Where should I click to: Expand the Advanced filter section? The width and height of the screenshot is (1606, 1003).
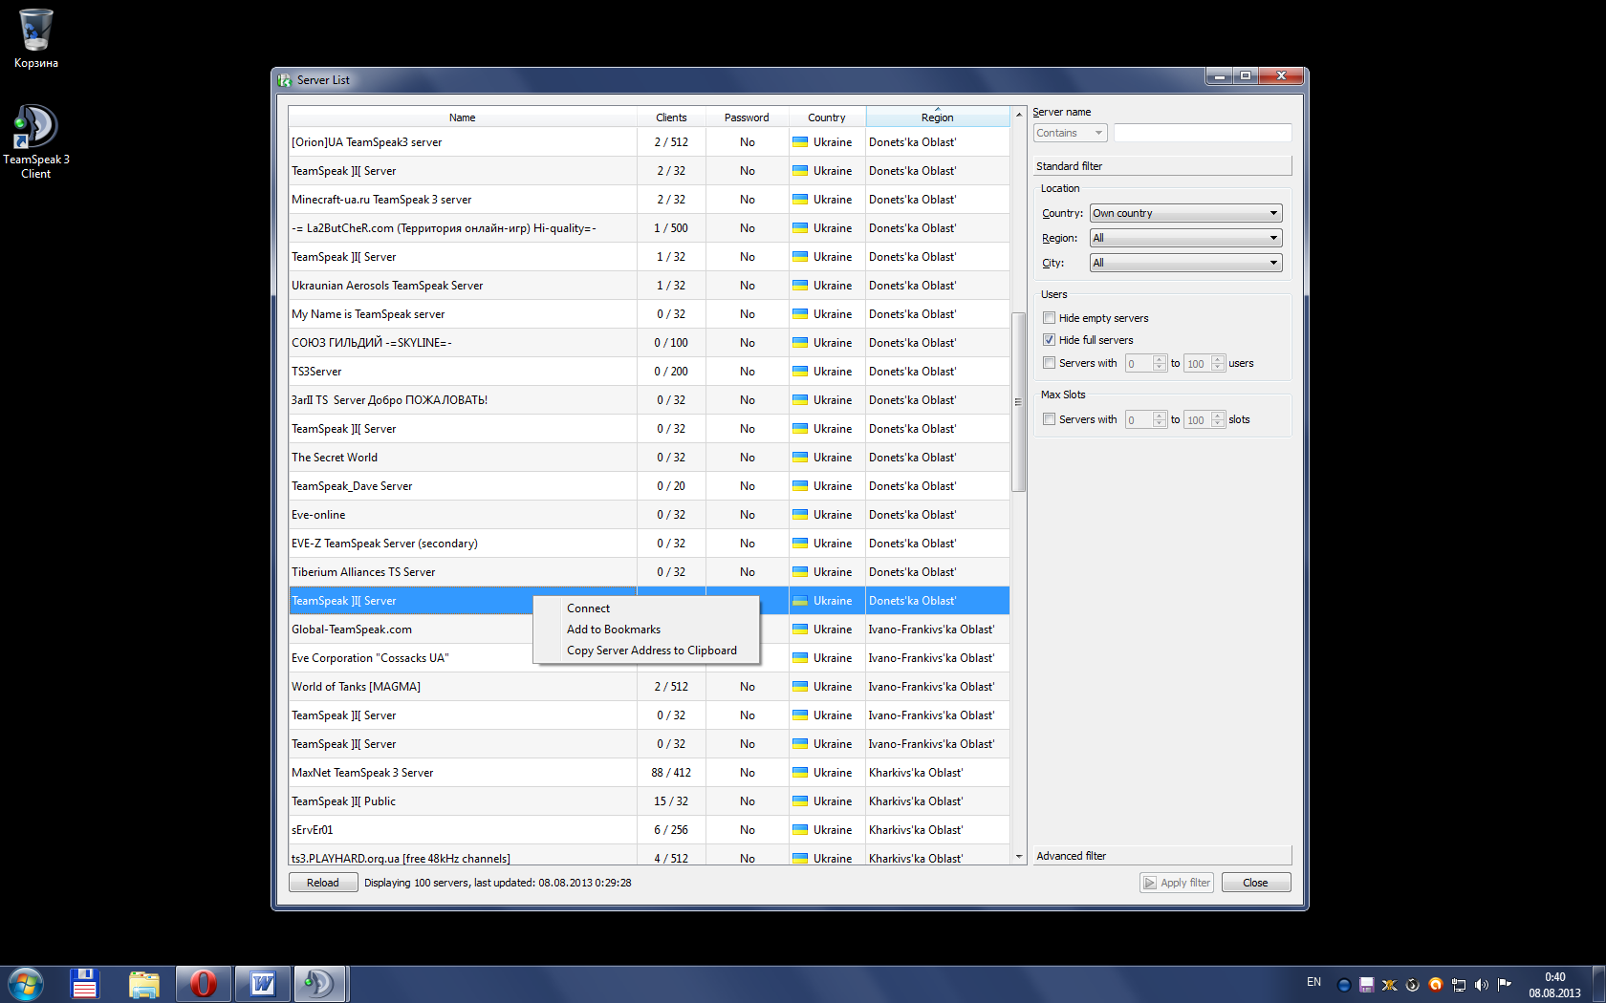pyautogui.click(x=1162, y=856)
